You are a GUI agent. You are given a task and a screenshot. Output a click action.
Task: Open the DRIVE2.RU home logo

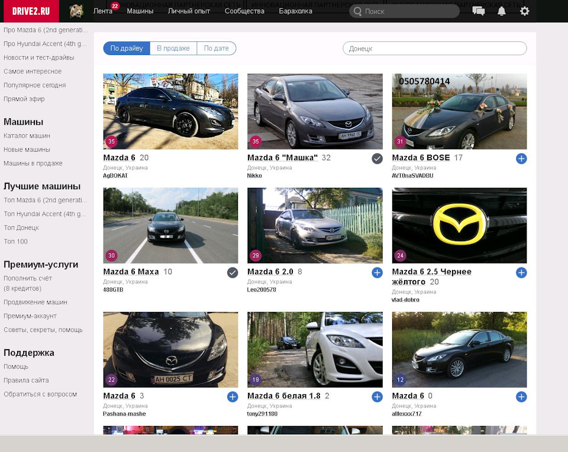coord(31,11)
